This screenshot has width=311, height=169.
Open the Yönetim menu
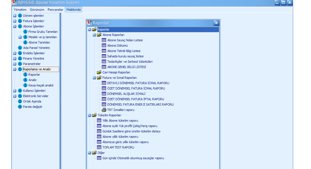pos(20,10)
